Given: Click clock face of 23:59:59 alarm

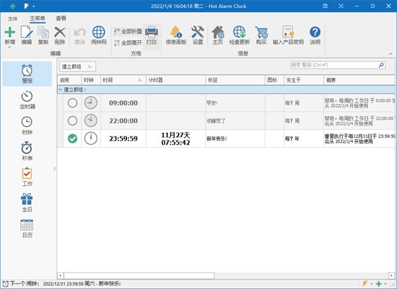Looking at the screenshot, I should click(91, 139).
